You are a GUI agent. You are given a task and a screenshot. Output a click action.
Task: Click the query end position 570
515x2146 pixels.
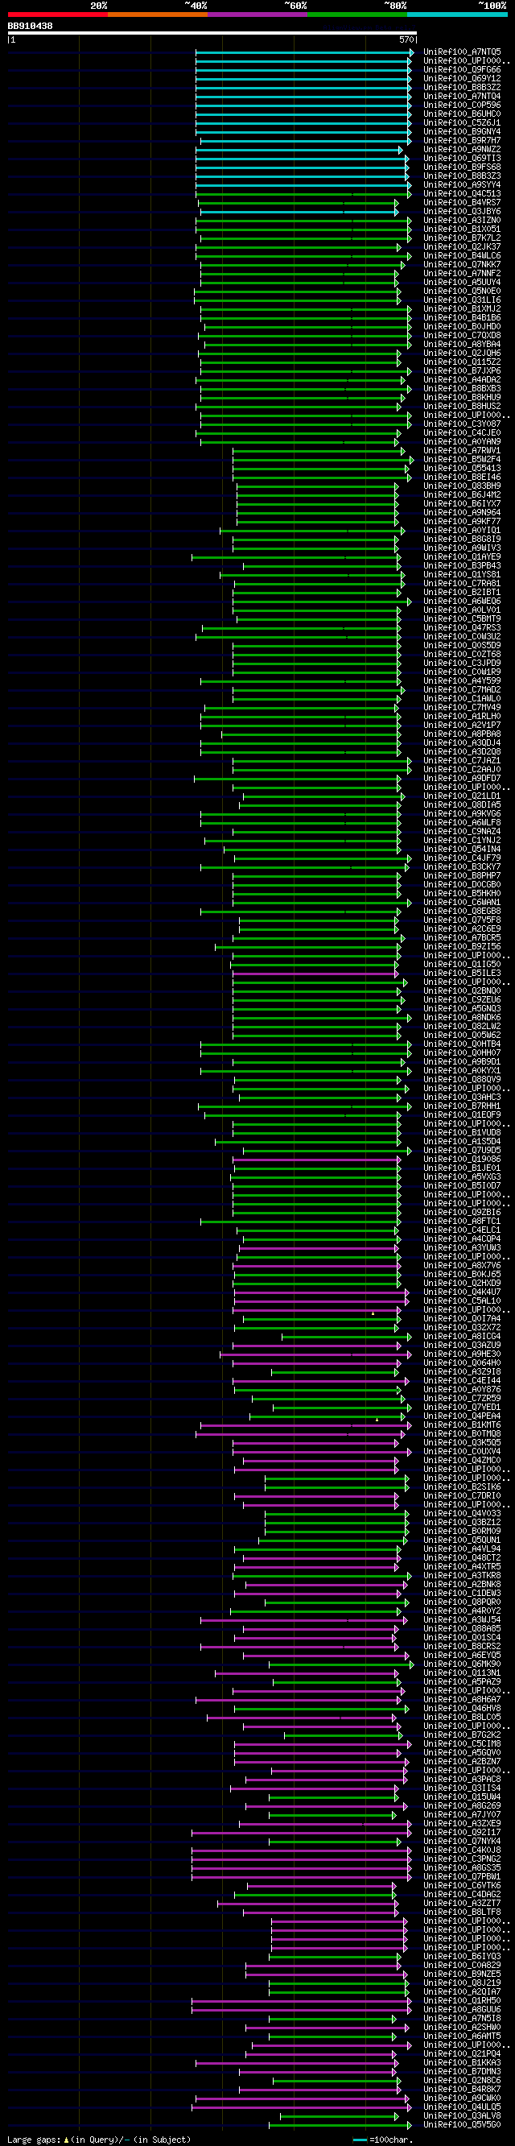point(406,40)
